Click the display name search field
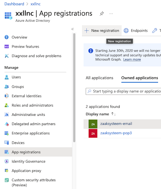The height and width of the screenshot is (189, 161). point(123,91)
